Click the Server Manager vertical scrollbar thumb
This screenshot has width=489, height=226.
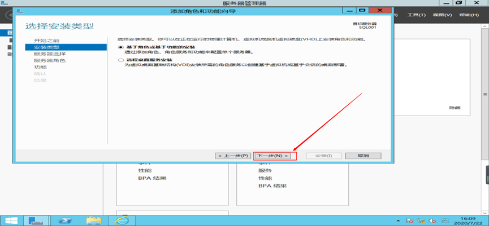(x=485, y=94)
